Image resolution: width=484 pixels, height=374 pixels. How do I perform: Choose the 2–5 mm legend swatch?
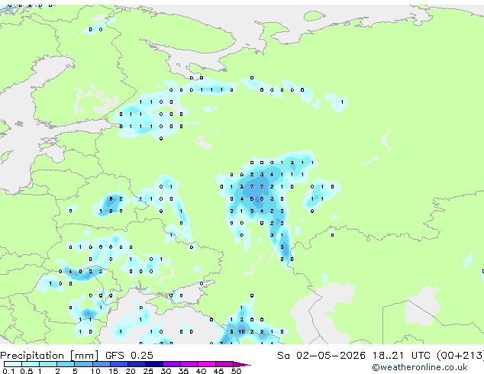point(66,364)
